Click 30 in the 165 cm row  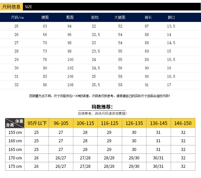[x=134, y=149]
